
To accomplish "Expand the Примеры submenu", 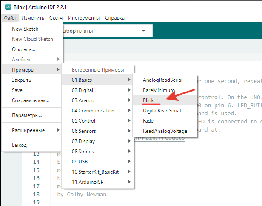I will [32, 70].
